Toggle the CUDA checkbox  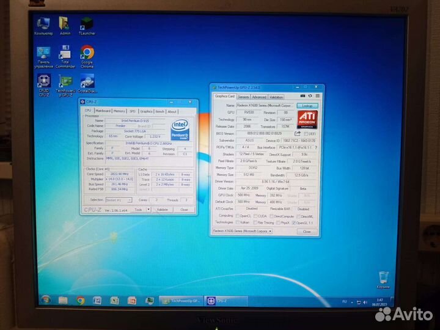[x=255, y=216]
